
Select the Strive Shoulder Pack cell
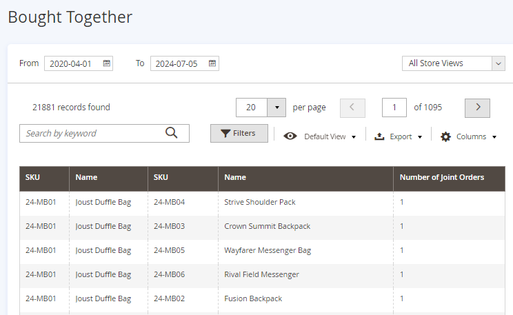[305, 202]
